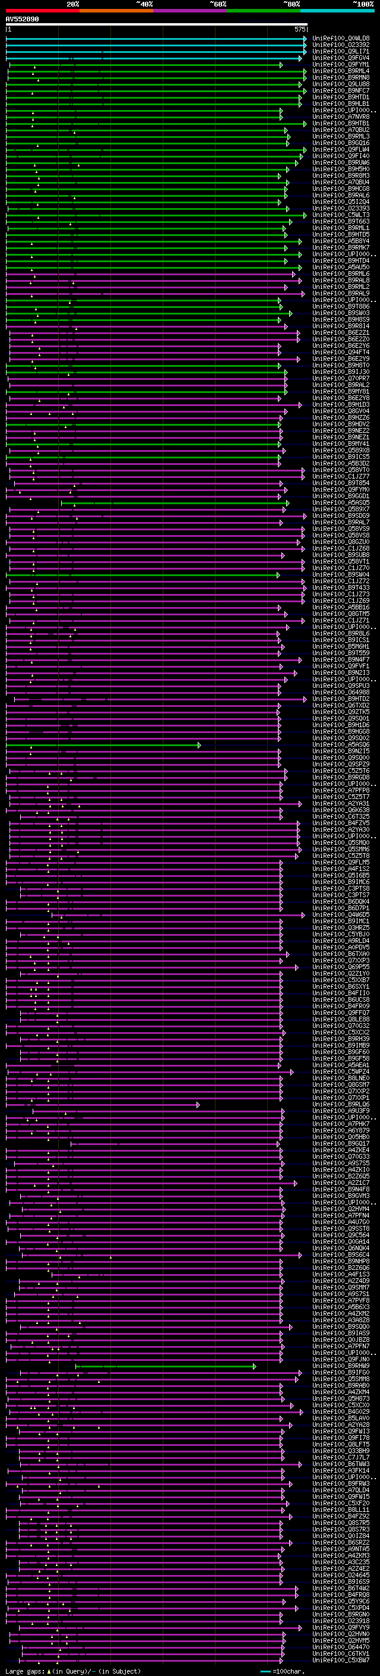Select hit UniRef100_Q6K638
The image size is (380, 1676).
341,811
